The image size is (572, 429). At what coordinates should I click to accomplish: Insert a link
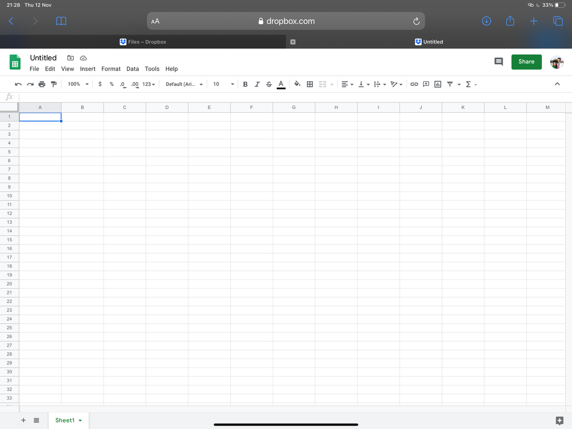click(414, 84)
